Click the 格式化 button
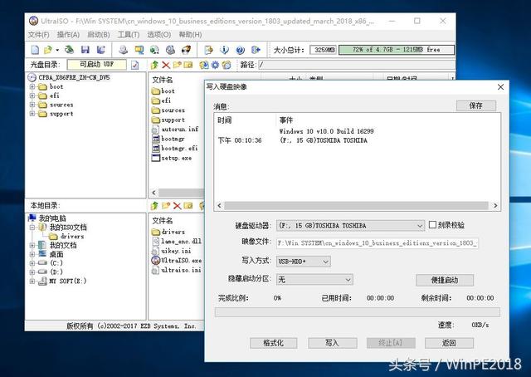Viewport: 531px width, 377px height. click(274, 343)
